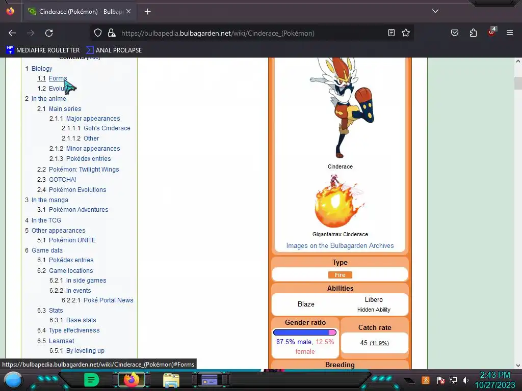Go to Minor appearances section

pos(93,149)
